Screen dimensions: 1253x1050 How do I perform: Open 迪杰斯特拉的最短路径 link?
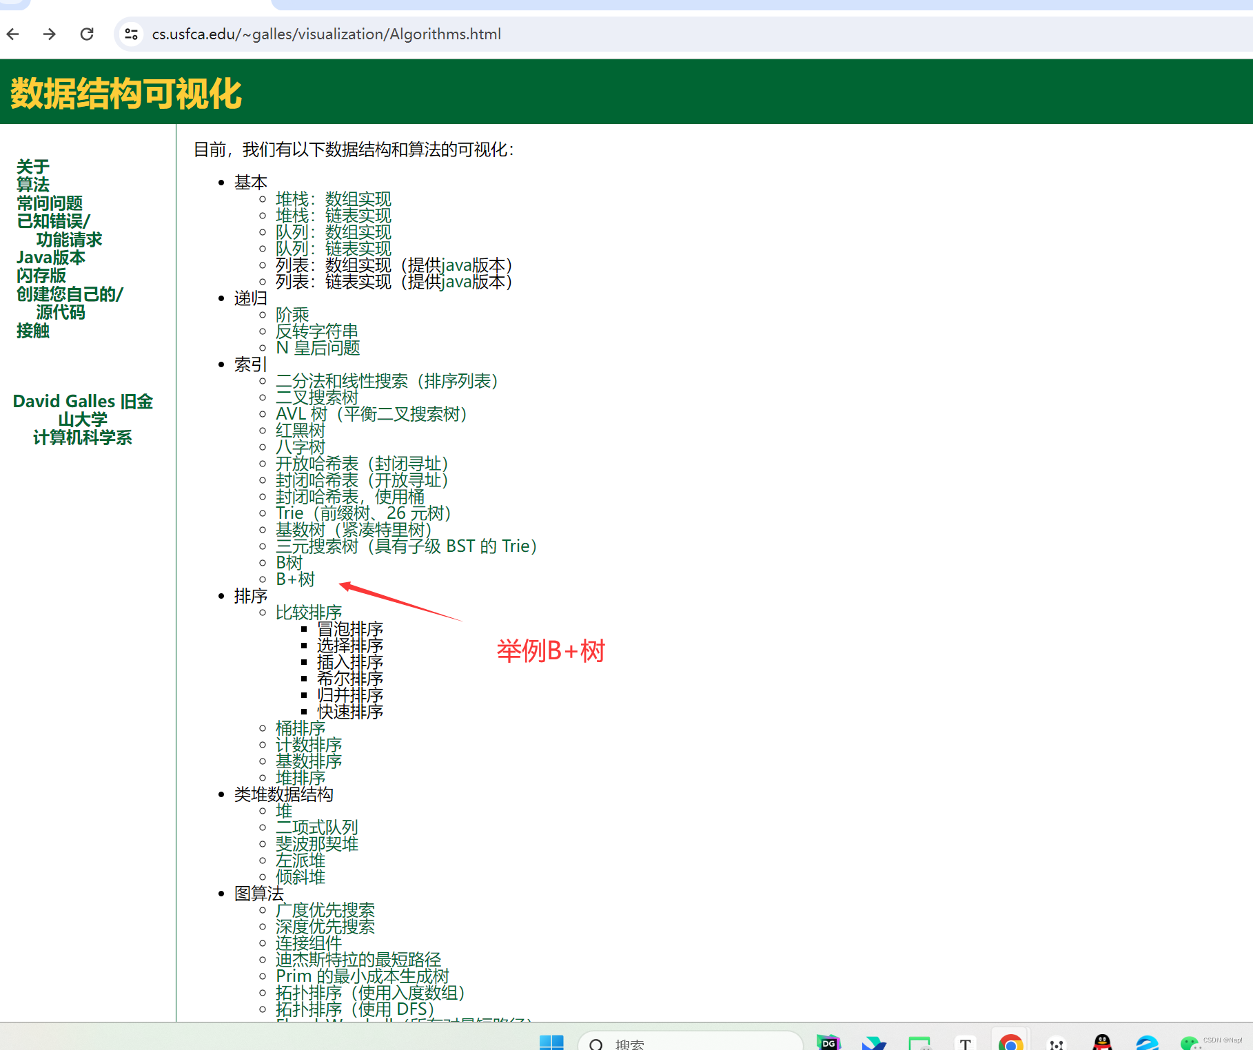(358, 960)
